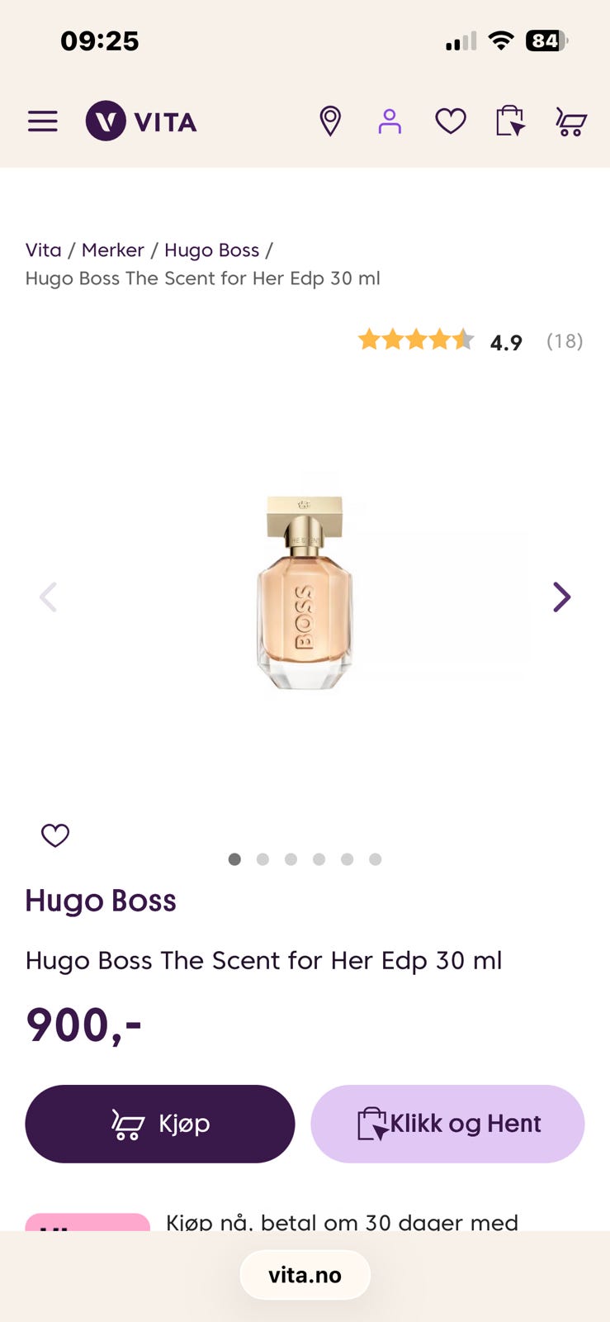Viewport: 610px width, 1322px height.
Task: Open the star rating reviews
Action: tap(471, 340)
